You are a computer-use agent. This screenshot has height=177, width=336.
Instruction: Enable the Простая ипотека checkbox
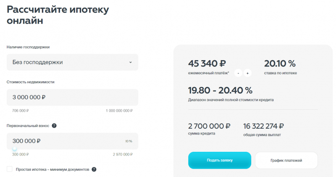[x=10, y=169]
